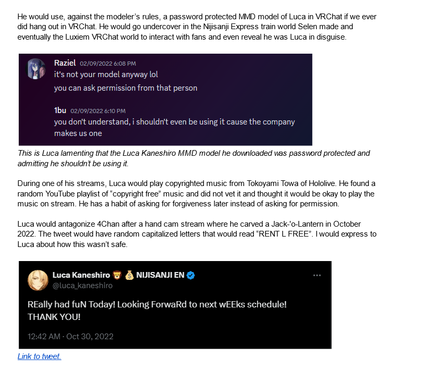Click Luca Kaneshiro's tweet profile picture
This screenshot has width=423, height=371.
point(38,280)
